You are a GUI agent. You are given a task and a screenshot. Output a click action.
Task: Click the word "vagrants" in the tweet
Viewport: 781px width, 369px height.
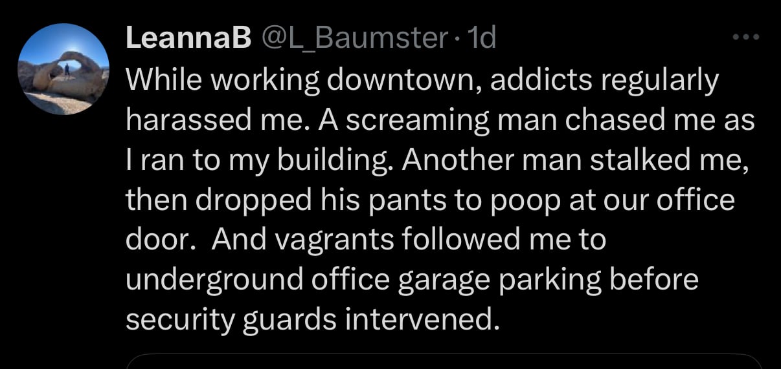pyautogui.click(x=331, y=241)
